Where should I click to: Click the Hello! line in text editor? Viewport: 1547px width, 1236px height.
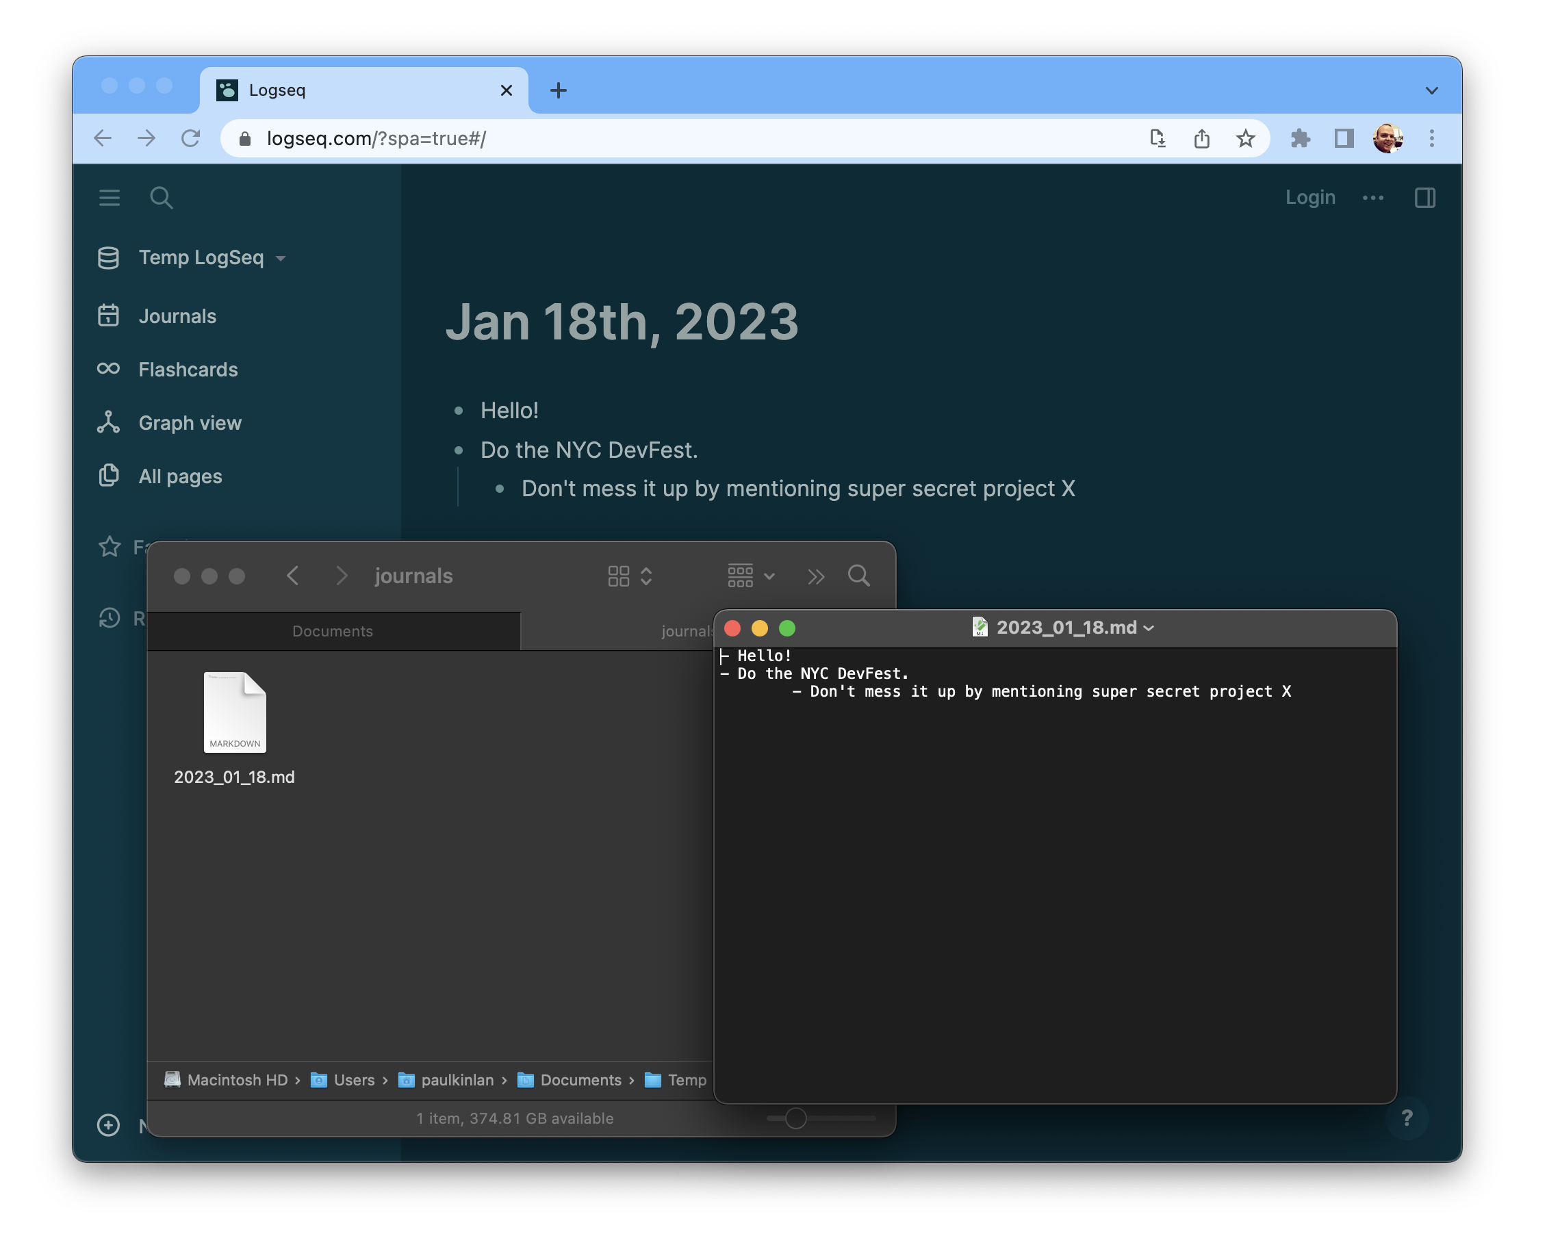(x=756, y=656)
